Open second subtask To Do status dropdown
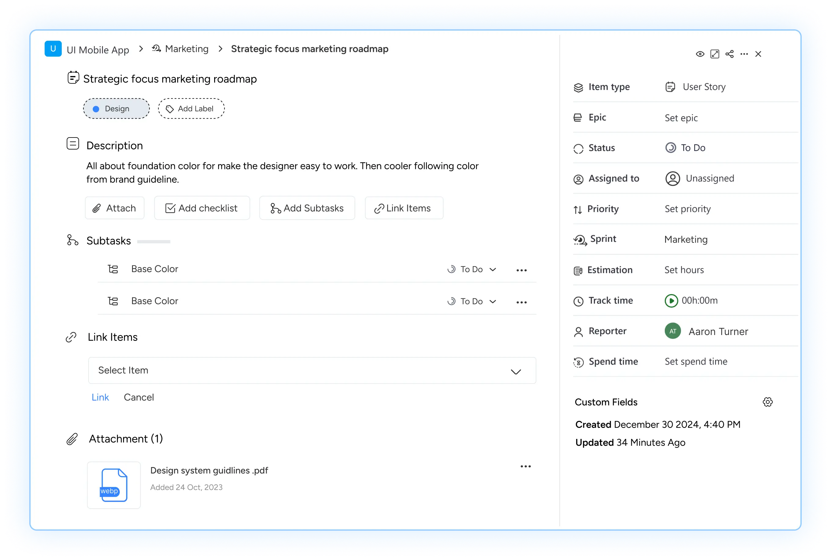Image resolution: width=831 pixels, height=560 pixels. (x=471, y=301)
